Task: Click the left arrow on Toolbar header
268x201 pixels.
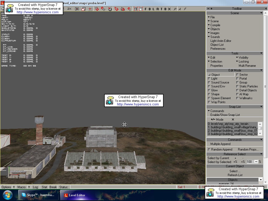Action: click(266, 9)
